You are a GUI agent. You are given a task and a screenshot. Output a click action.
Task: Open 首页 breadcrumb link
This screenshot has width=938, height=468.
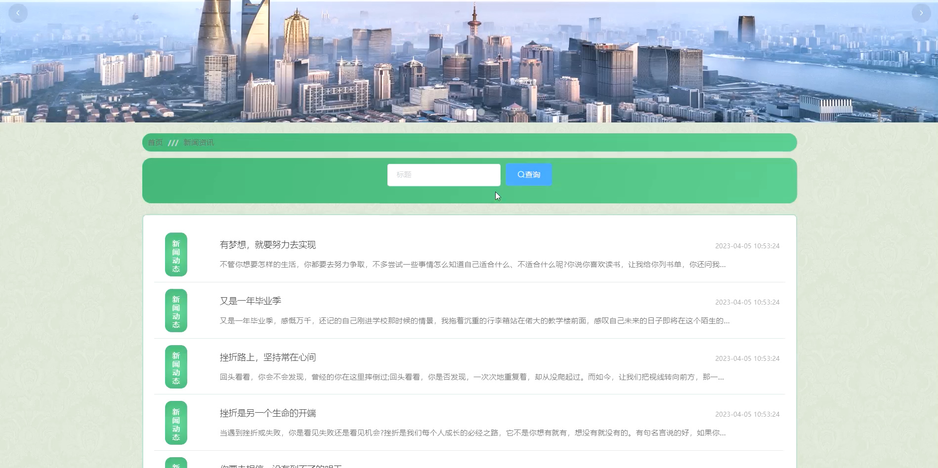click(x=155, y=142)
